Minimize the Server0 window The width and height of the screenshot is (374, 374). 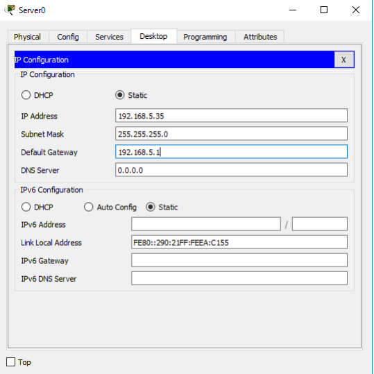pyautogui.click(x=293, y=10)
